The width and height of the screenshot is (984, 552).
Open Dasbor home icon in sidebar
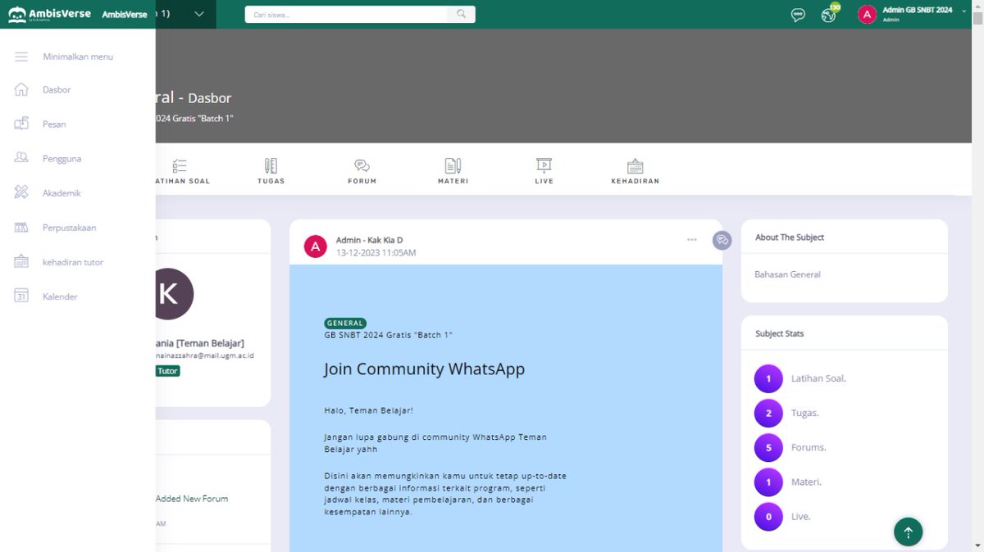pyautogui.click(x=21, y=89)
